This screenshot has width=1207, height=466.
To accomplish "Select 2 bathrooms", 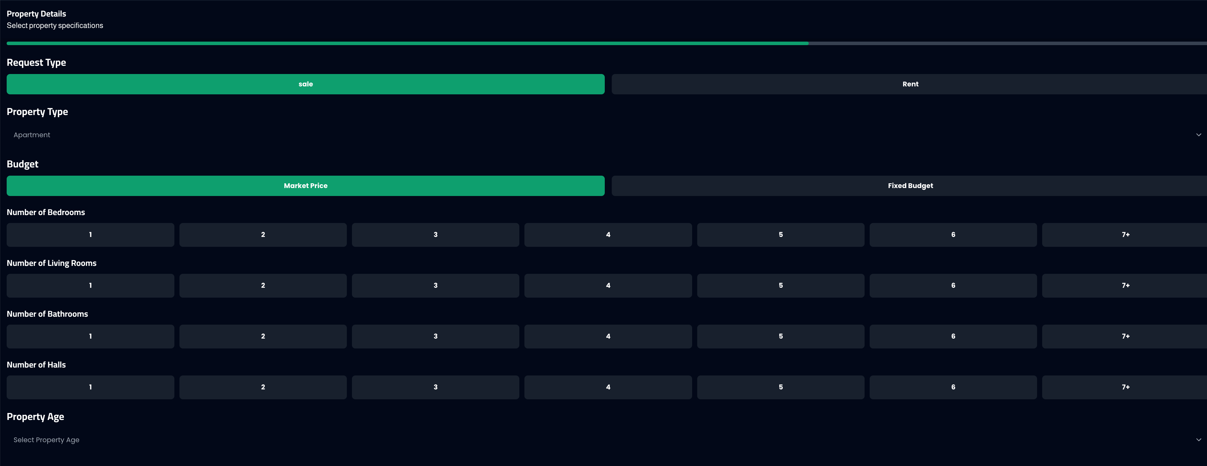I will [263, 336].
